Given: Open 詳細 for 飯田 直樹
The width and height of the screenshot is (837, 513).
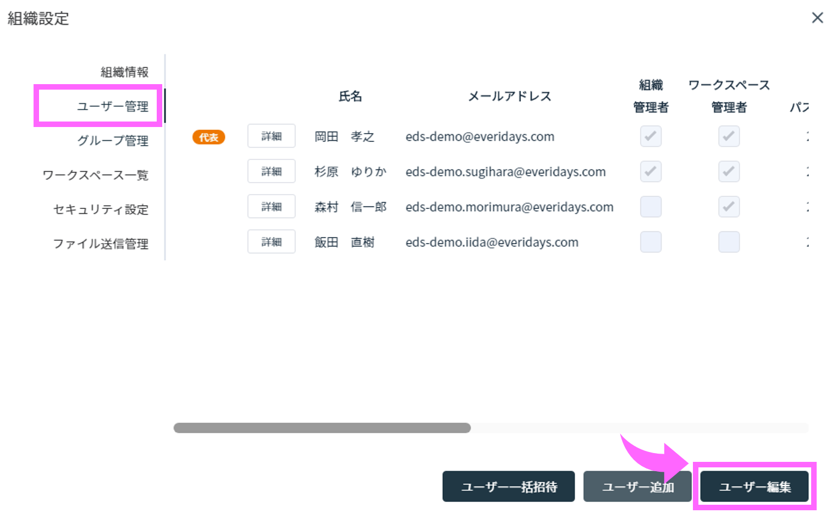Looking at the screenshot, I should [x=271, y=241].
